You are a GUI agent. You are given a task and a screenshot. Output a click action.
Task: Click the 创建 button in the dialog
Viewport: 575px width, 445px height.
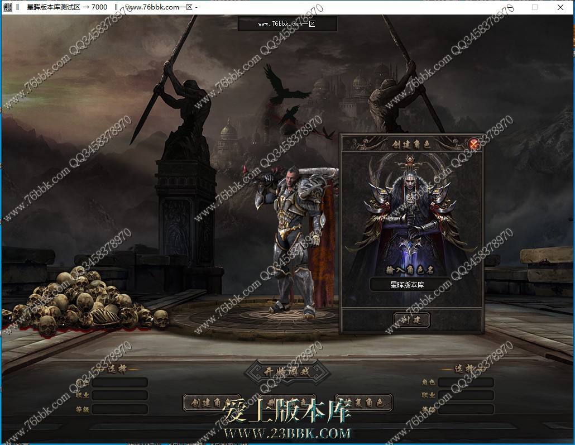point(411,320)
